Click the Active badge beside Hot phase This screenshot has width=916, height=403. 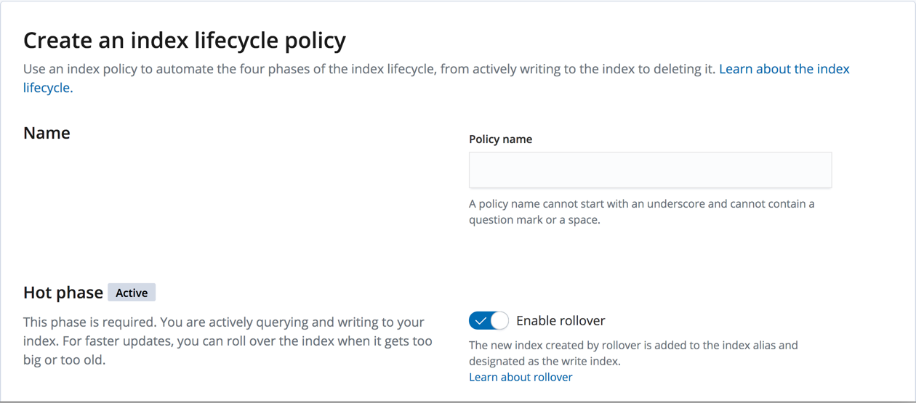click(x=132, y=293)
